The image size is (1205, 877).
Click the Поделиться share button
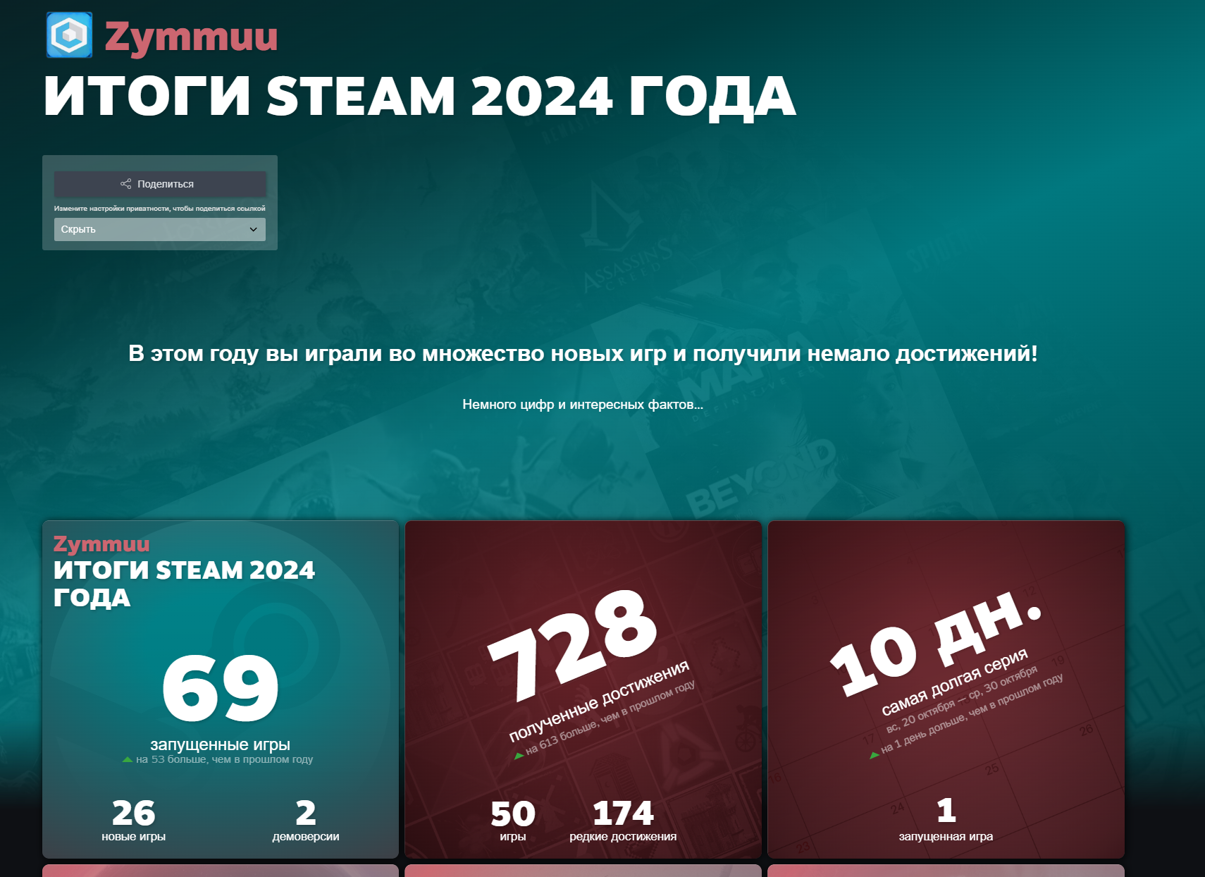tap(160, 184)
